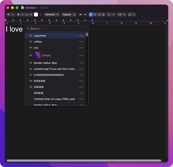Select the ⌘9 2563EB entry without hash
The image size is (173, 167).
[x=55, y=87]
